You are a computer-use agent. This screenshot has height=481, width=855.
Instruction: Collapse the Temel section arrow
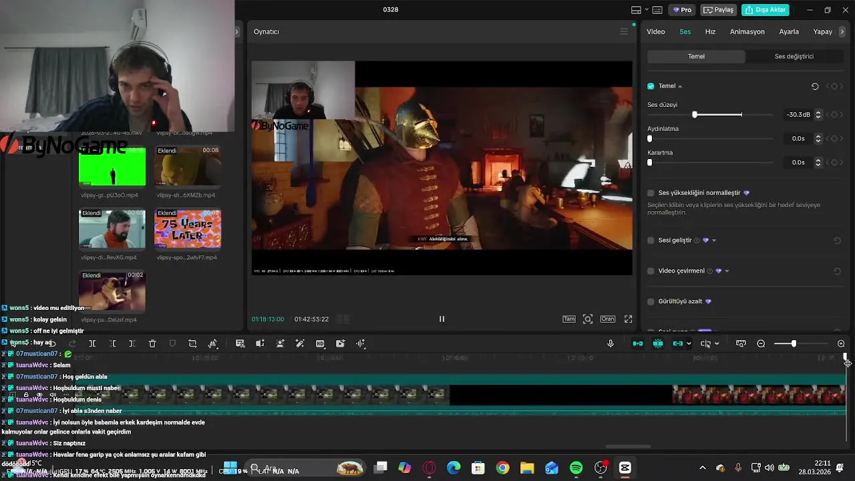tap(680, 86)
